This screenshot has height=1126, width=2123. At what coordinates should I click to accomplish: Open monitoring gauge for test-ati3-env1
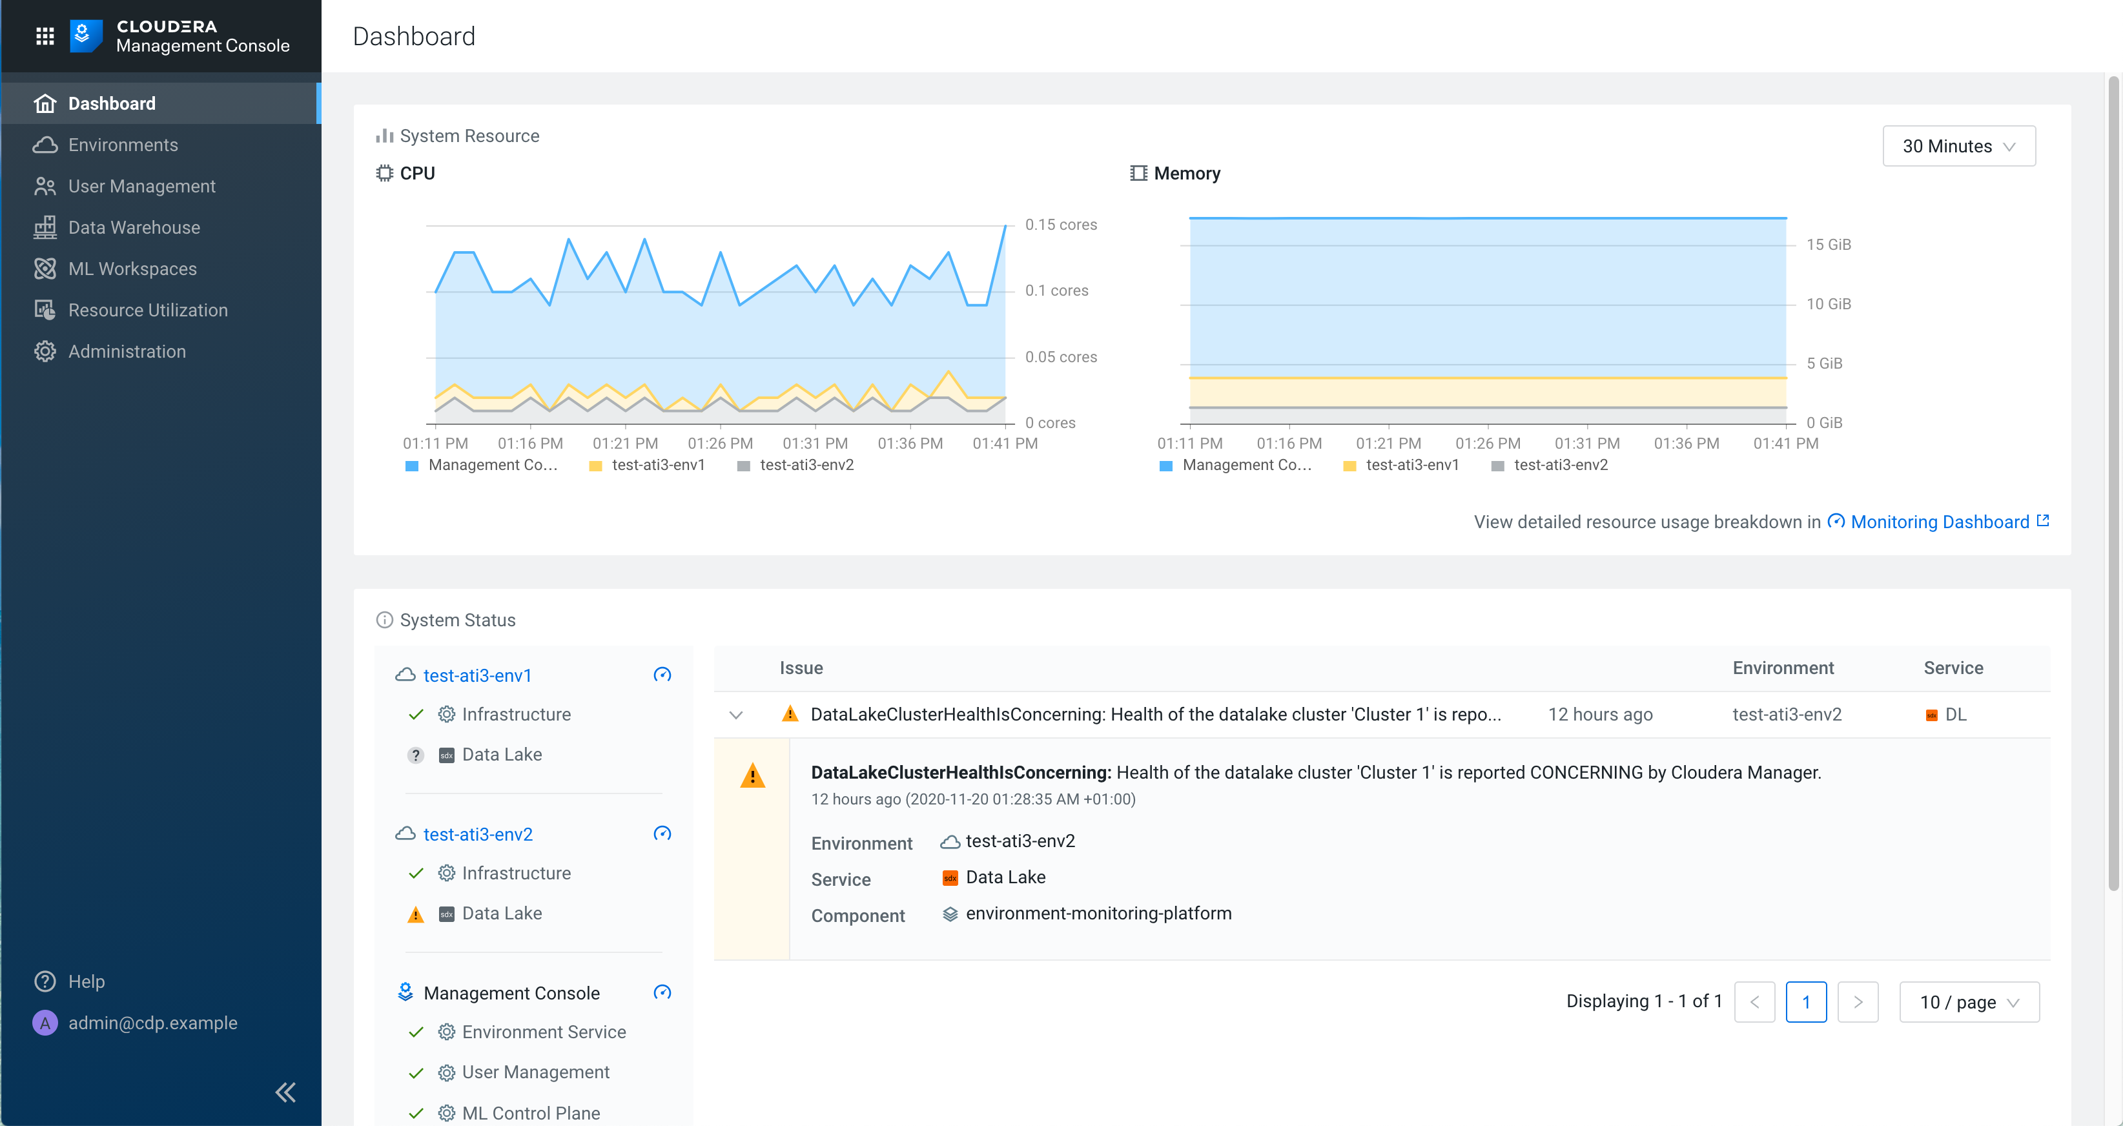coord(662,674)
